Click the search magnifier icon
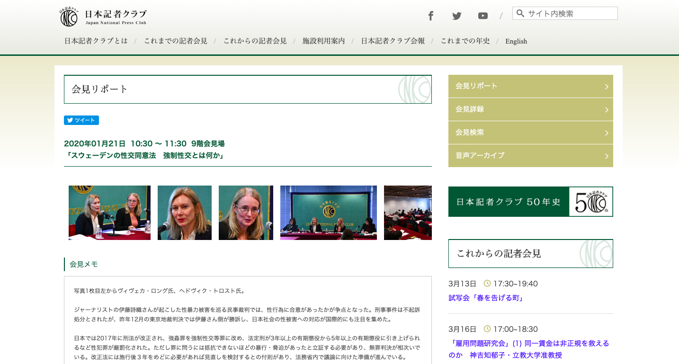 coord(520,13)
